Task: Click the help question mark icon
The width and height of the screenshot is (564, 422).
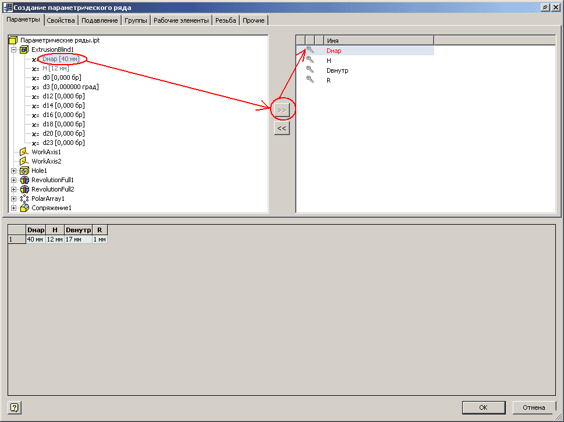Action: [x=14, y=407]
